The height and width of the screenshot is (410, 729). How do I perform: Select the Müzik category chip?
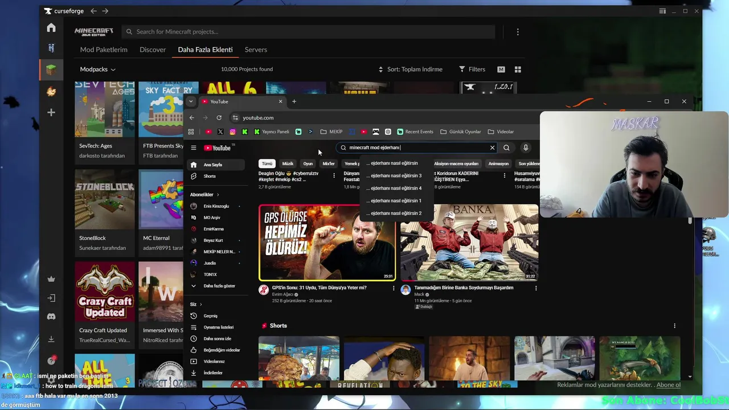[x=288, y=163]
